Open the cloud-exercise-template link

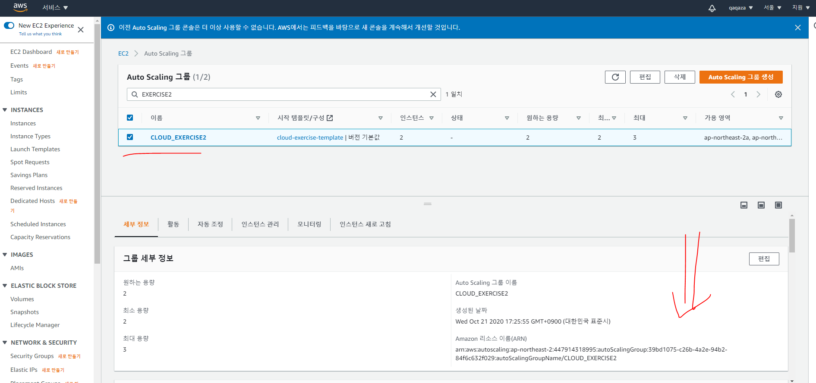pos(310,137)
